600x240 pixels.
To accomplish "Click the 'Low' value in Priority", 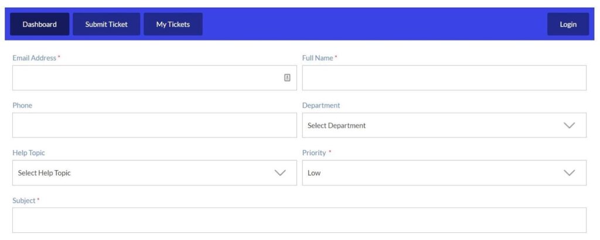I will pos(314,173).
